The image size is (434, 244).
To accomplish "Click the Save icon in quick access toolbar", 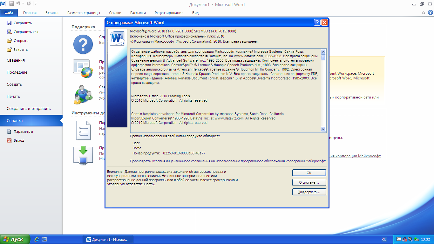I will click(11, 4).
